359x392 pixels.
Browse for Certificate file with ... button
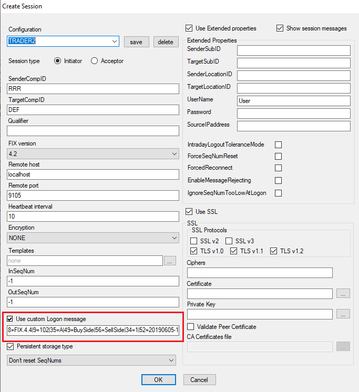pyautogui.click(x=343, y=294)
